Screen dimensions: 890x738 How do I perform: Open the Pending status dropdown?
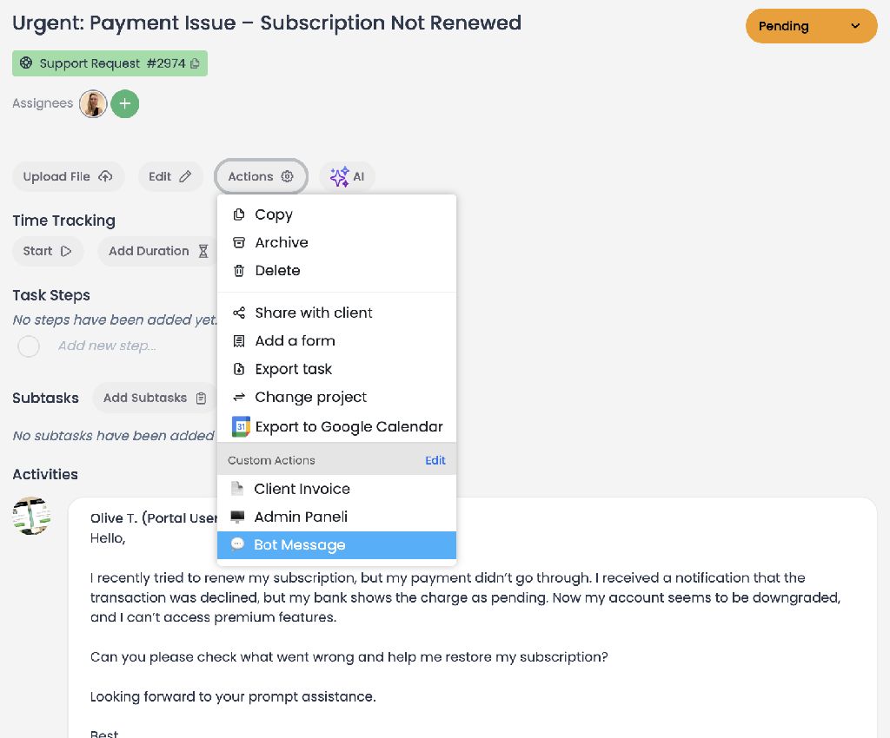(811, 26)
